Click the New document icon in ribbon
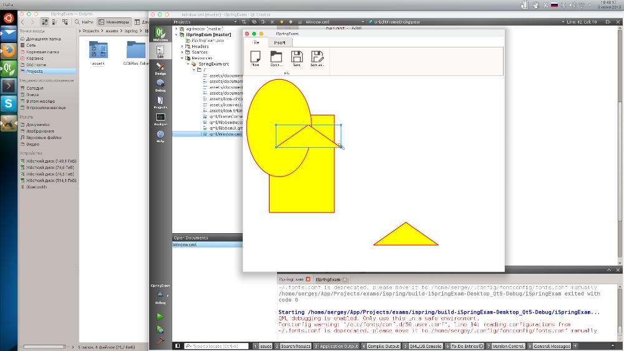 click(x=255, y=59)
